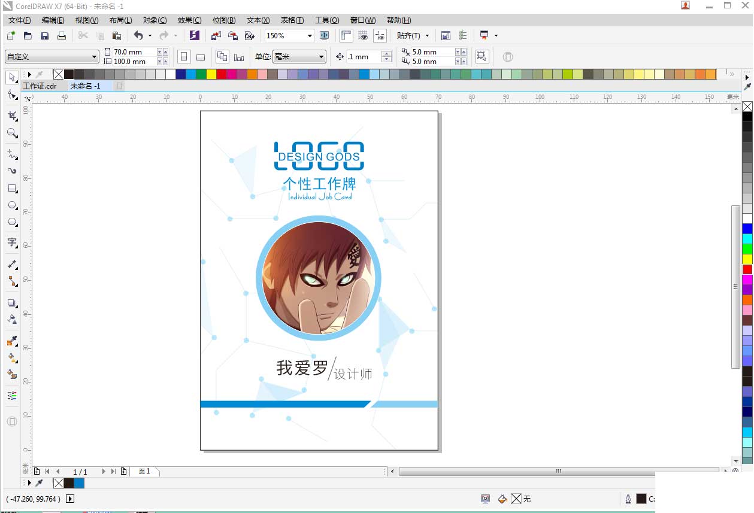Select the Ellipse tool
754x513 pixels.
[x=12, y=205]
